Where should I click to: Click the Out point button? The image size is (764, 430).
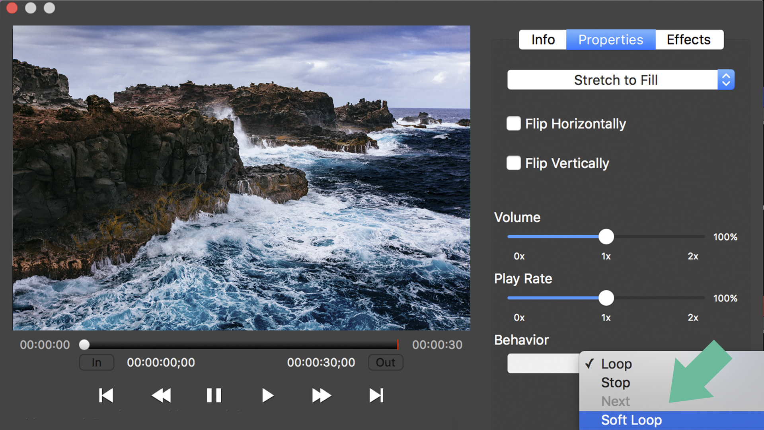385,362
